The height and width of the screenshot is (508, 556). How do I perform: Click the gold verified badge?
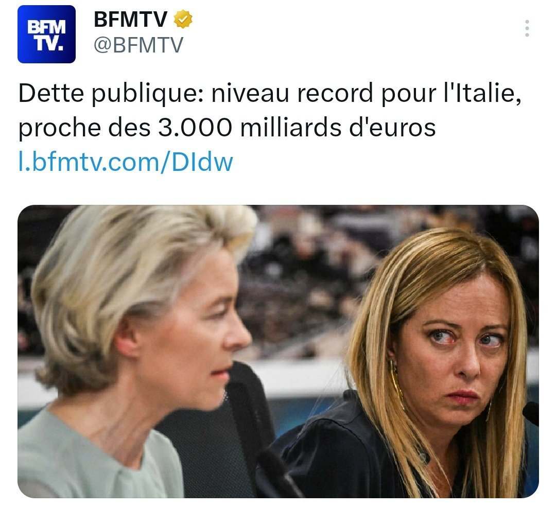pyautogui.click(x=183, y=19)
